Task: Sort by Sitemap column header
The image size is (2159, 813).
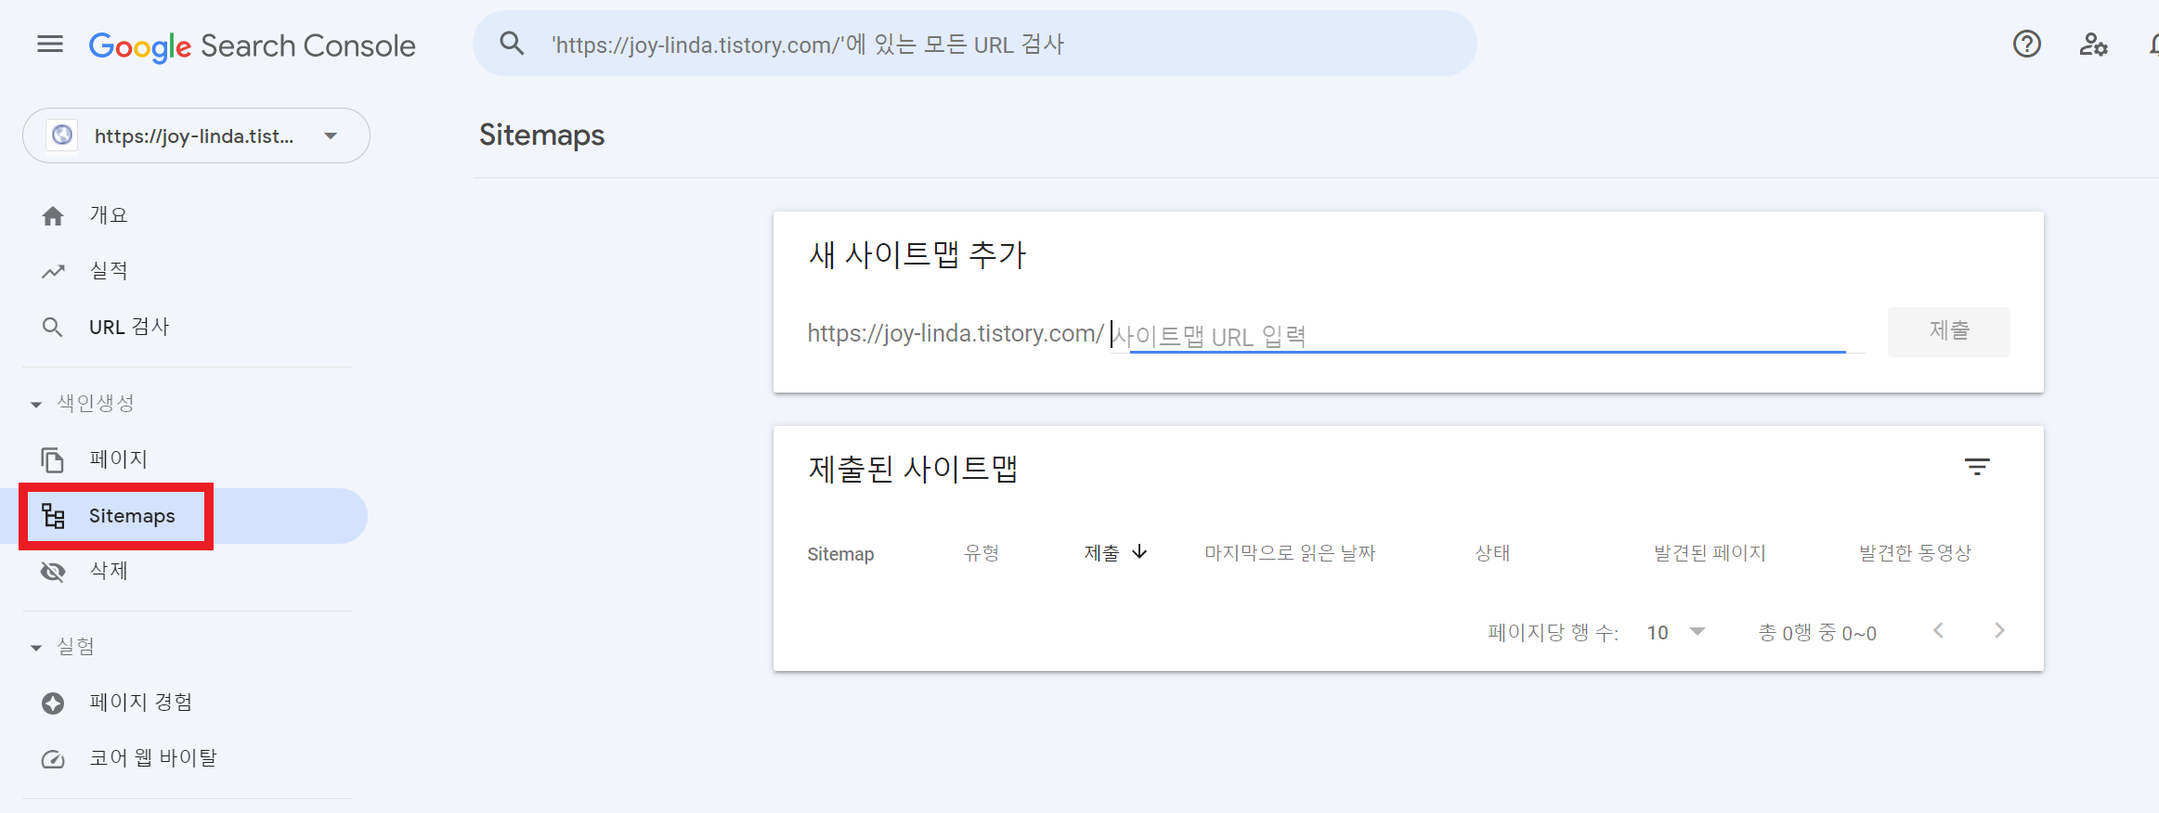Action: [840, 554]
